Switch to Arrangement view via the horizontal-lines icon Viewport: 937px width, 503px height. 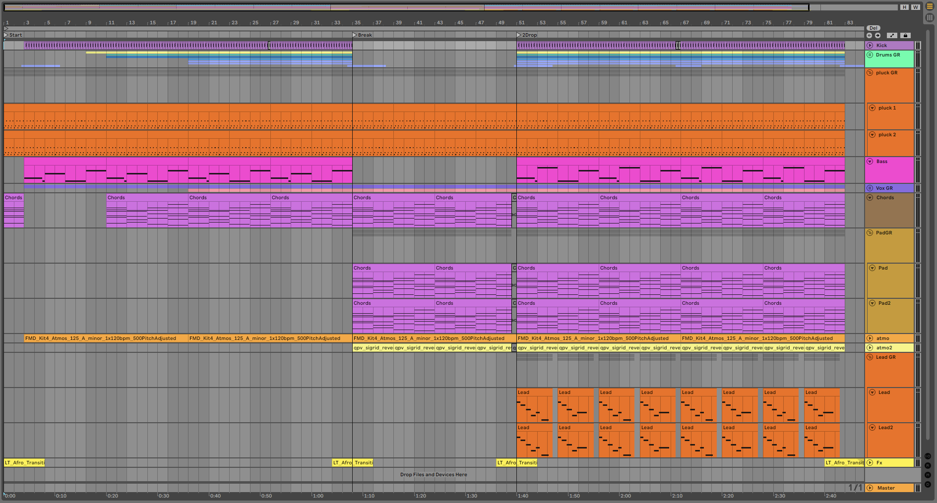pyautogui.click(x=930, y=6)
